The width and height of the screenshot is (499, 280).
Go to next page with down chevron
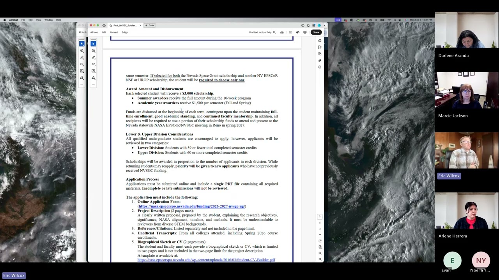(320, 234)
